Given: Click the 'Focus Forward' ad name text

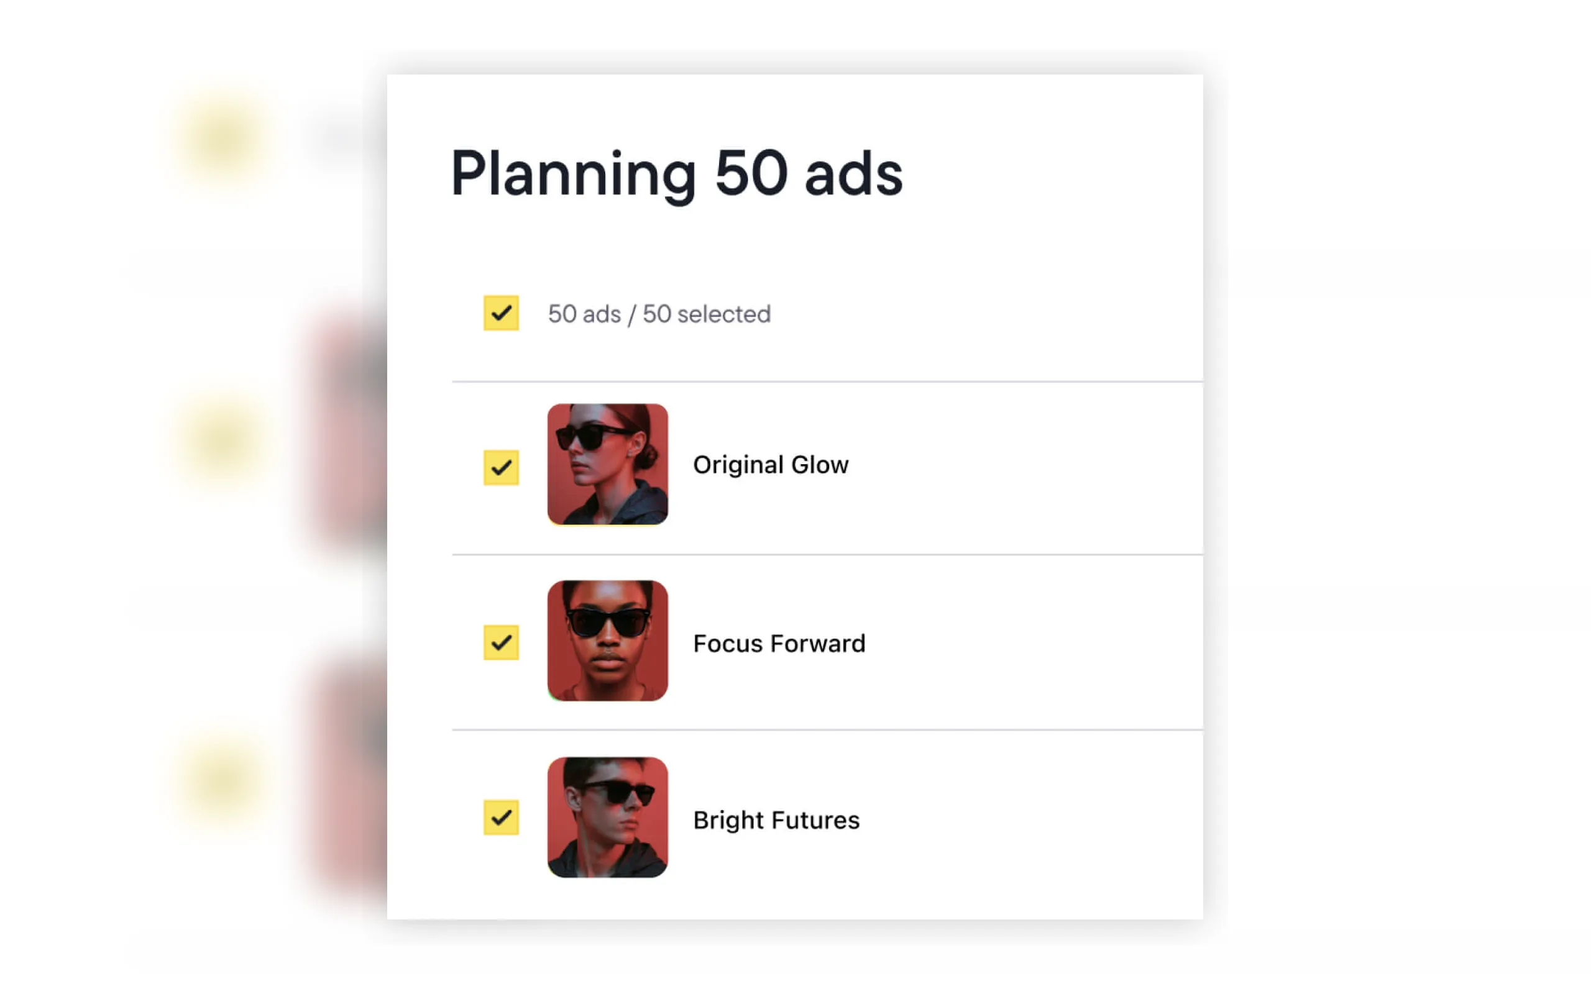Looking at the screenshot, I should point(779,643).
